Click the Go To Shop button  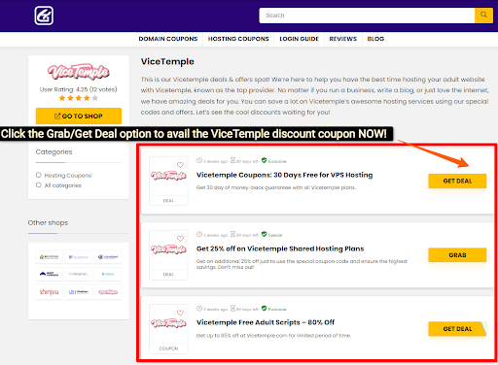79,116
